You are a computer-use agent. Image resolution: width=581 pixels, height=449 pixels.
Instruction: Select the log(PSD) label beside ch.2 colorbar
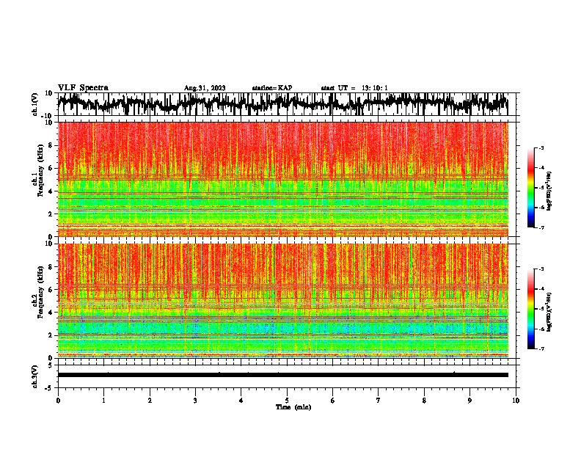(x=549, y=312)
